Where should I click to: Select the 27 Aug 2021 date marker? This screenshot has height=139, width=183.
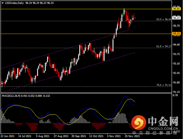[61, 136]
